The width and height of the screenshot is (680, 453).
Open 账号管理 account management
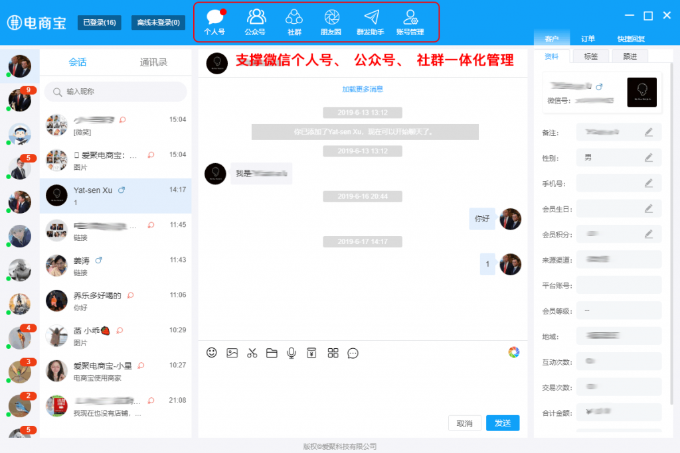(x=410, y=22)
